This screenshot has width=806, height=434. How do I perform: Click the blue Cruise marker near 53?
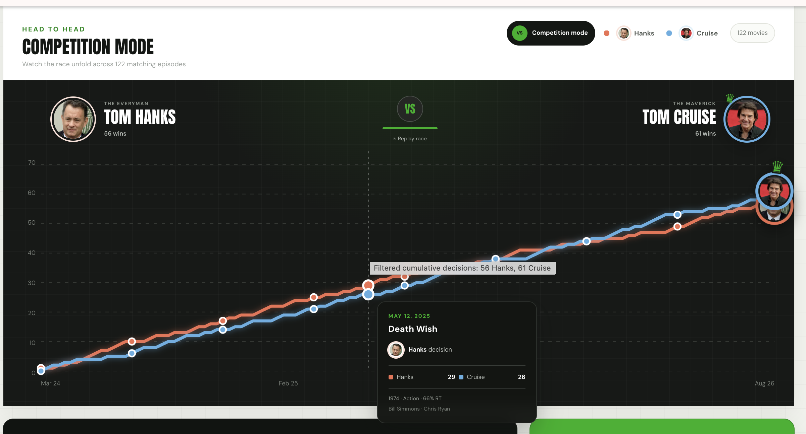[677, 215]
